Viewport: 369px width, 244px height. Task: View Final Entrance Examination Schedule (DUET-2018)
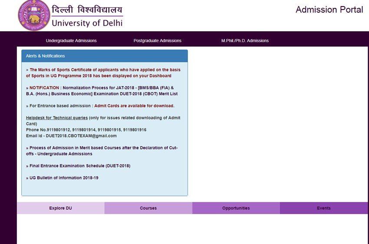pos(79,166)
